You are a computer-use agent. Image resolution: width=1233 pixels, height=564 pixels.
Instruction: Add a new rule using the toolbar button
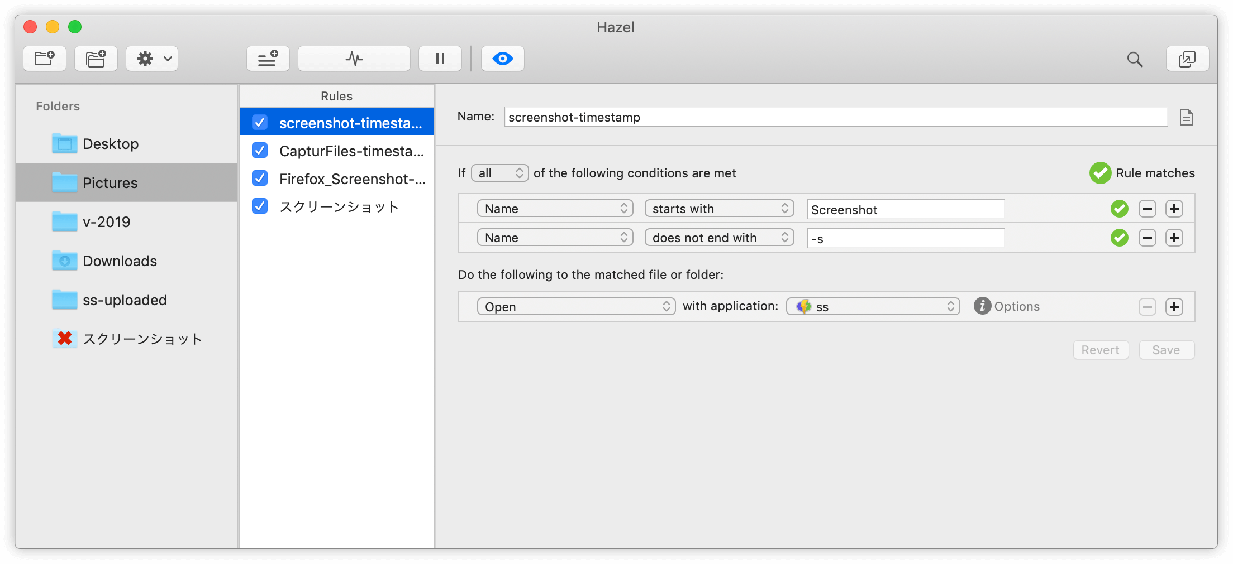[268, 59]
